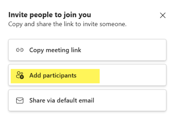Open the default email app to share the invite
The width and height of the screenshot is (174, 118).
point(62,100)
